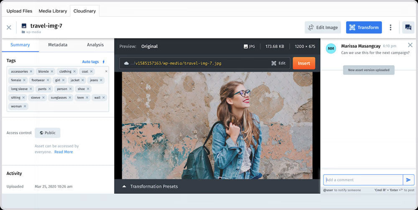Remove the sitting tag

coord(23,97)
